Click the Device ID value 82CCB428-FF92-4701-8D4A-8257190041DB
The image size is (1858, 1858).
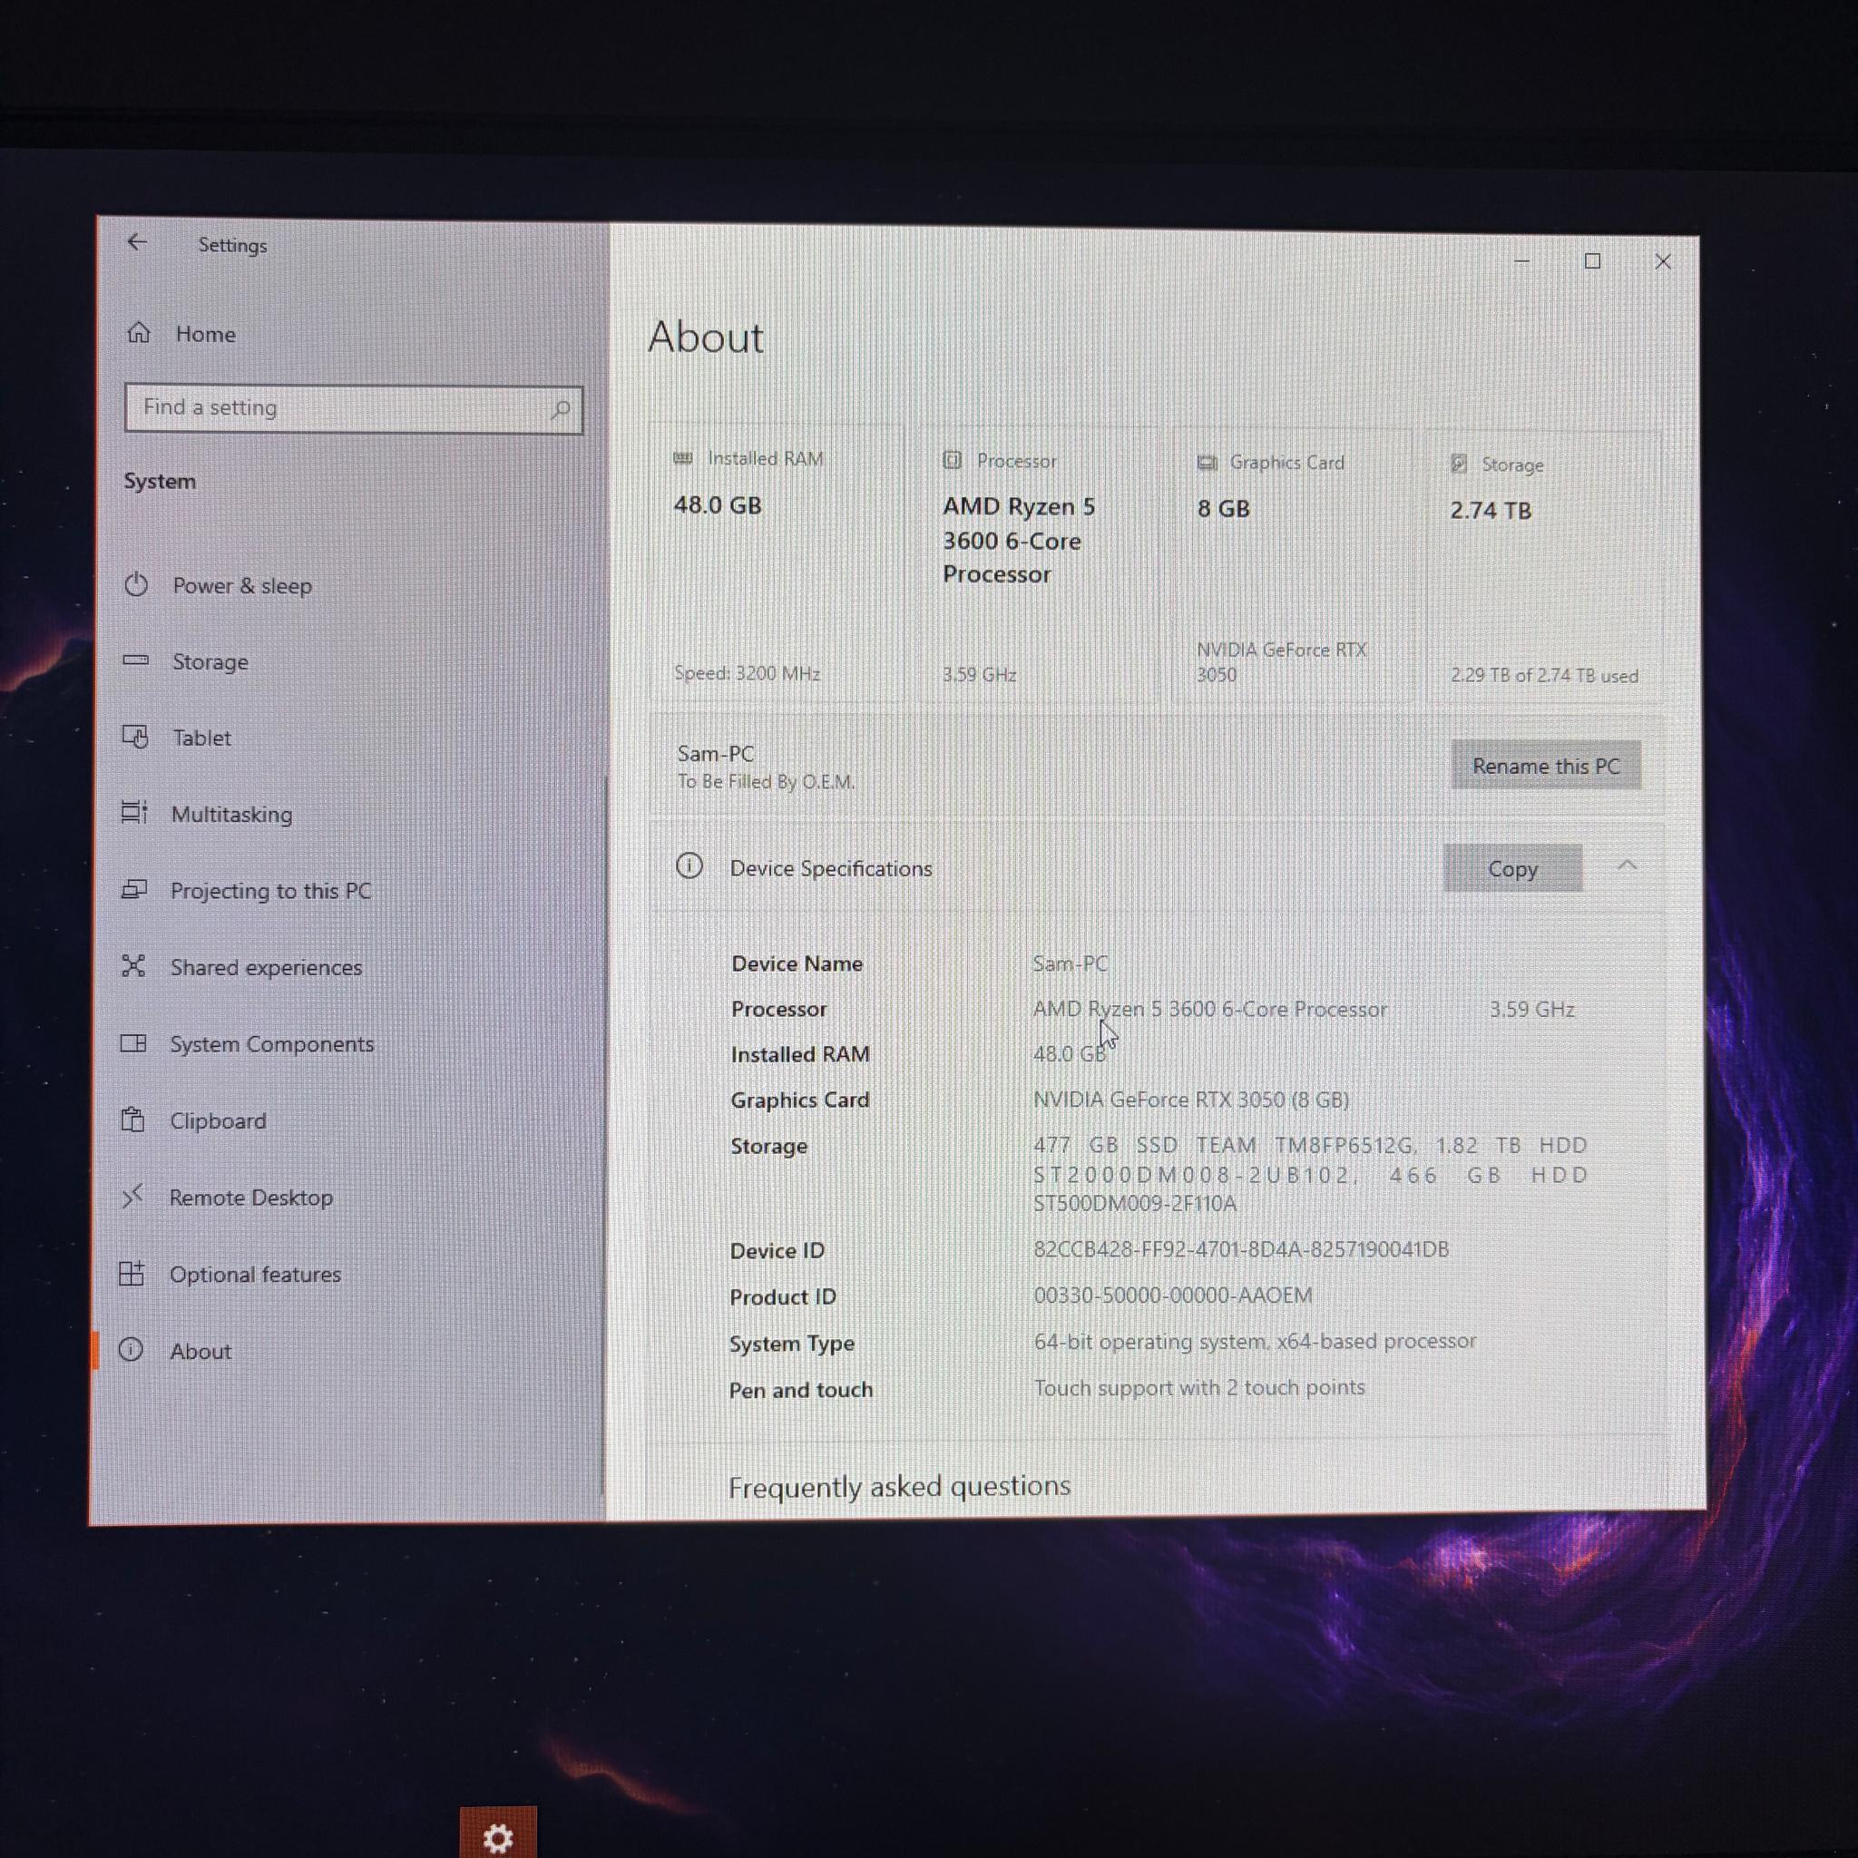click(x=1240, y=1249)
